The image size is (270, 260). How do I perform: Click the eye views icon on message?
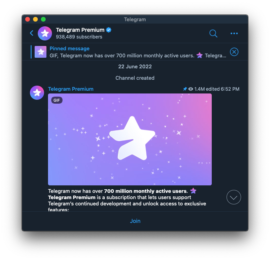coord(190,89)
